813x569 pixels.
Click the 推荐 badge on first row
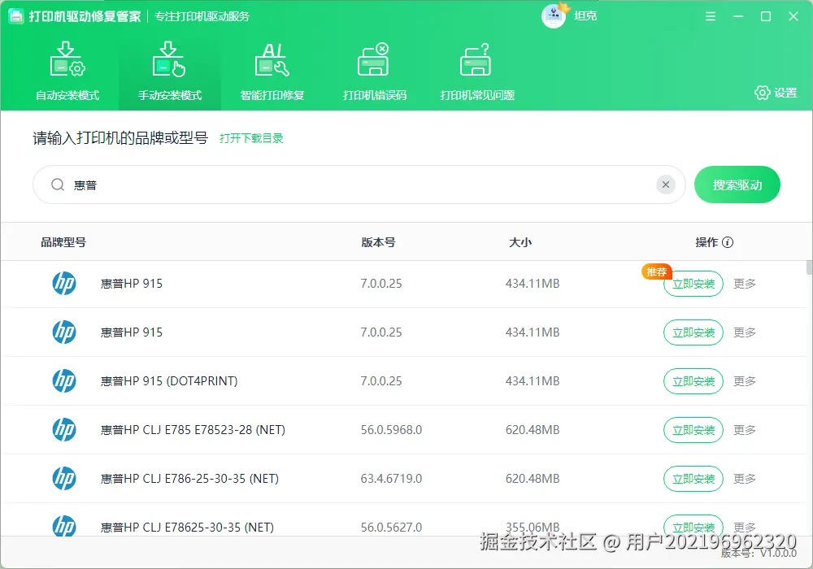pyautogui.click(x=656, y=271)
